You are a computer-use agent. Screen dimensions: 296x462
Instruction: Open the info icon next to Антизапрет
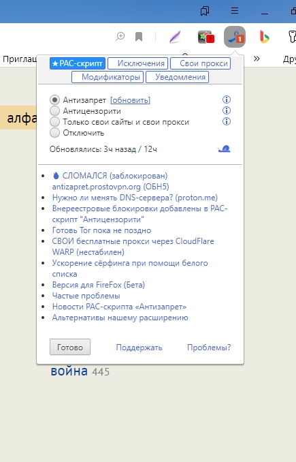(x=227, y=99)
